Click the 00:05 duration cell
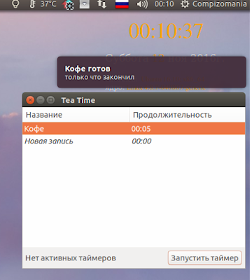252x280 pixels. point(141,129)
